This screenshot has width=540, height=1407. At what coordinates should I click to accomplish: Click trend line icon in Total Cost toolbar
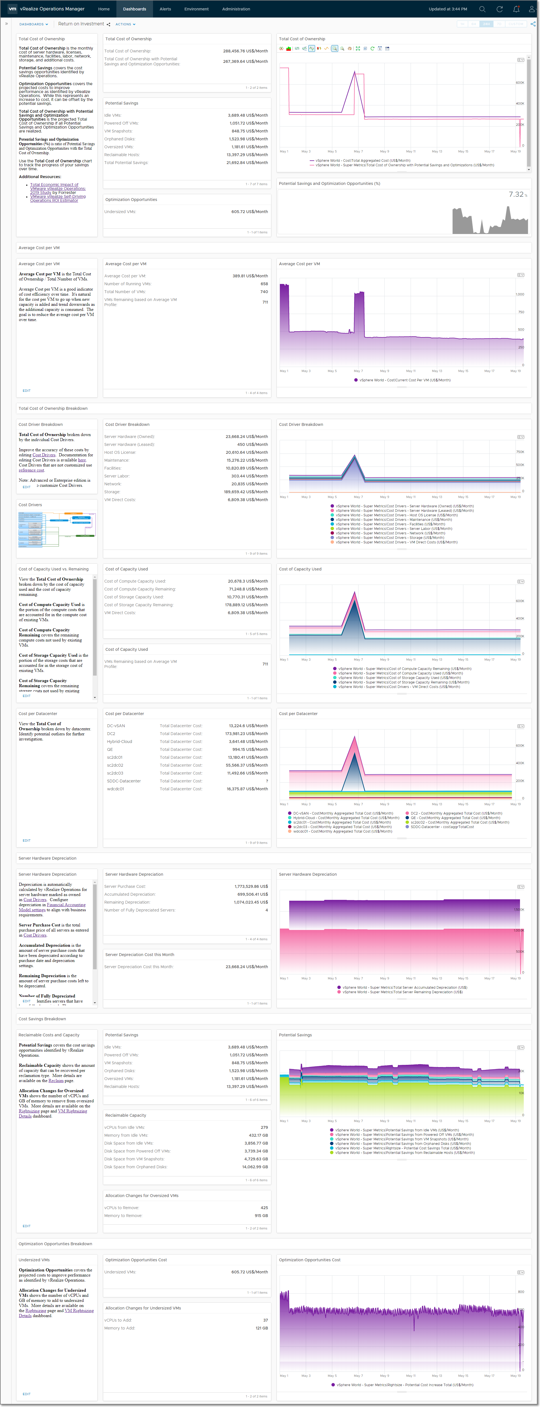click(x=304, y=48)
